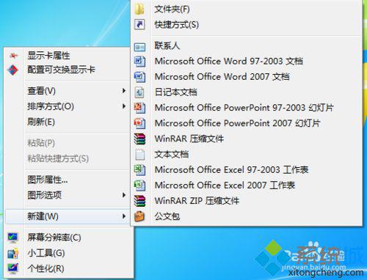
Task: Click the personalize icon beside 个性化(R)
Action: (x=12, y=268)
